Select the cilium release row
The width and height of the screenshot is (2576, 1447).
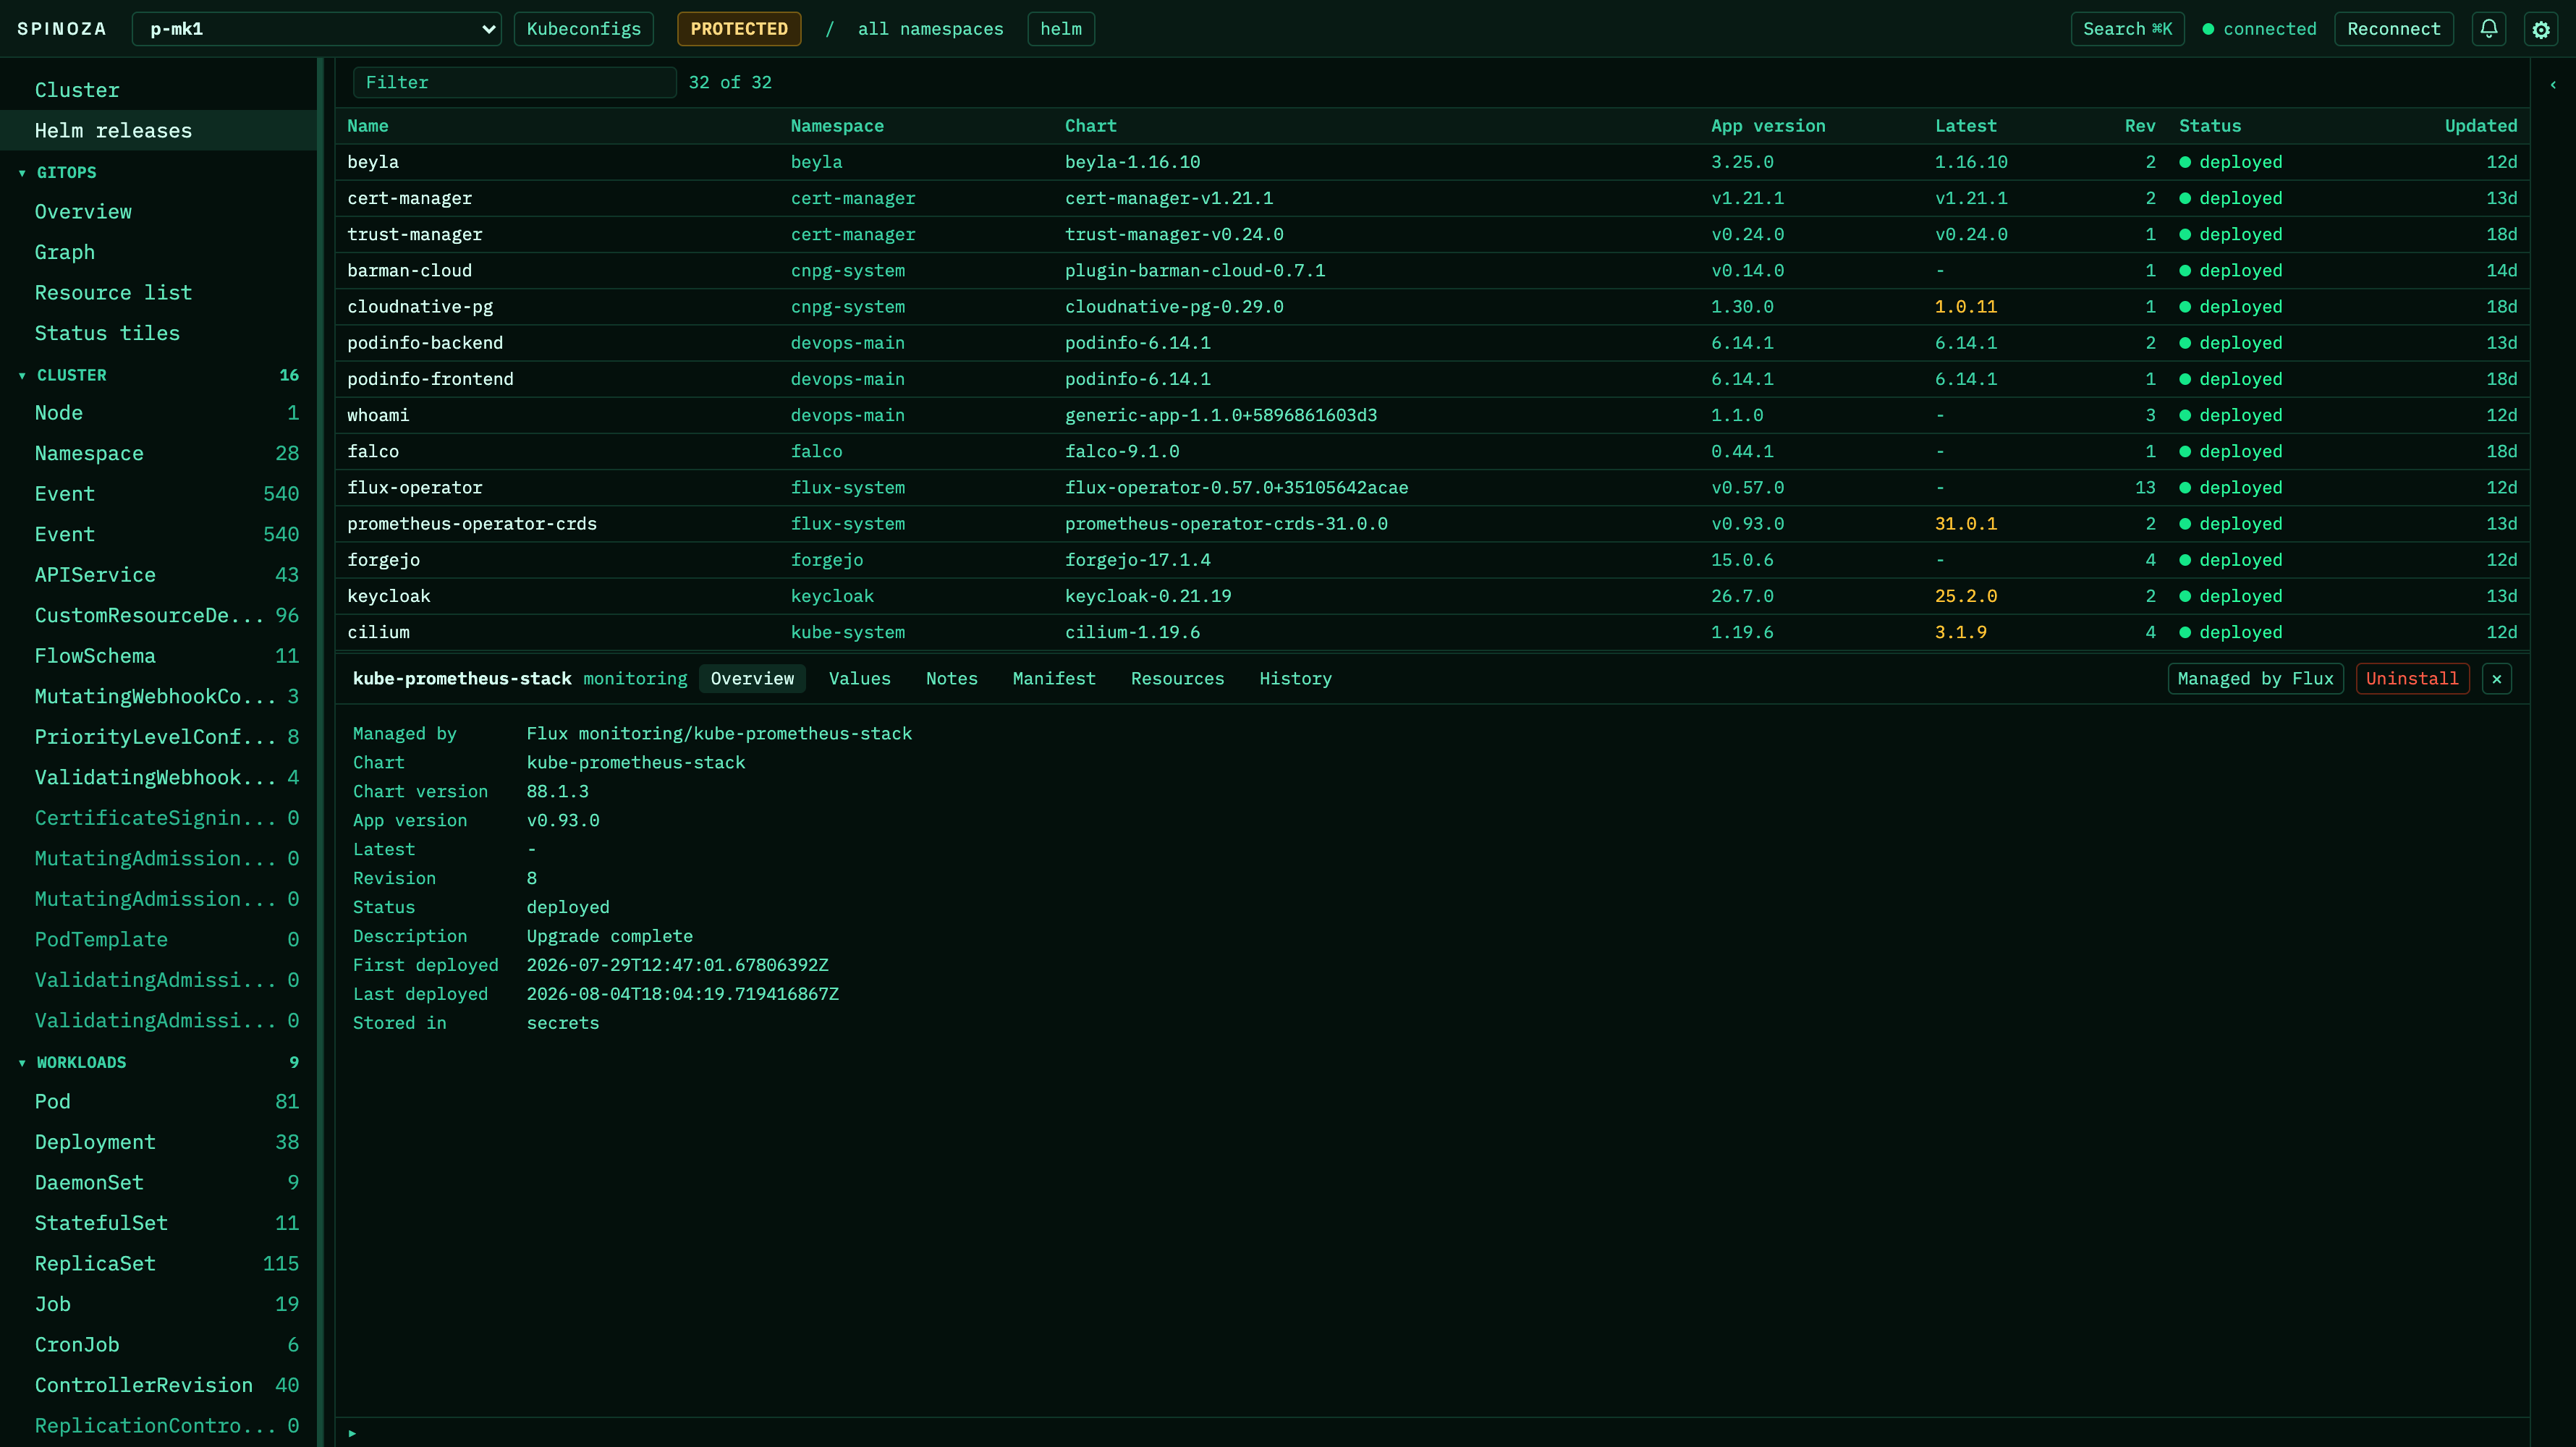pos(1432,632)
